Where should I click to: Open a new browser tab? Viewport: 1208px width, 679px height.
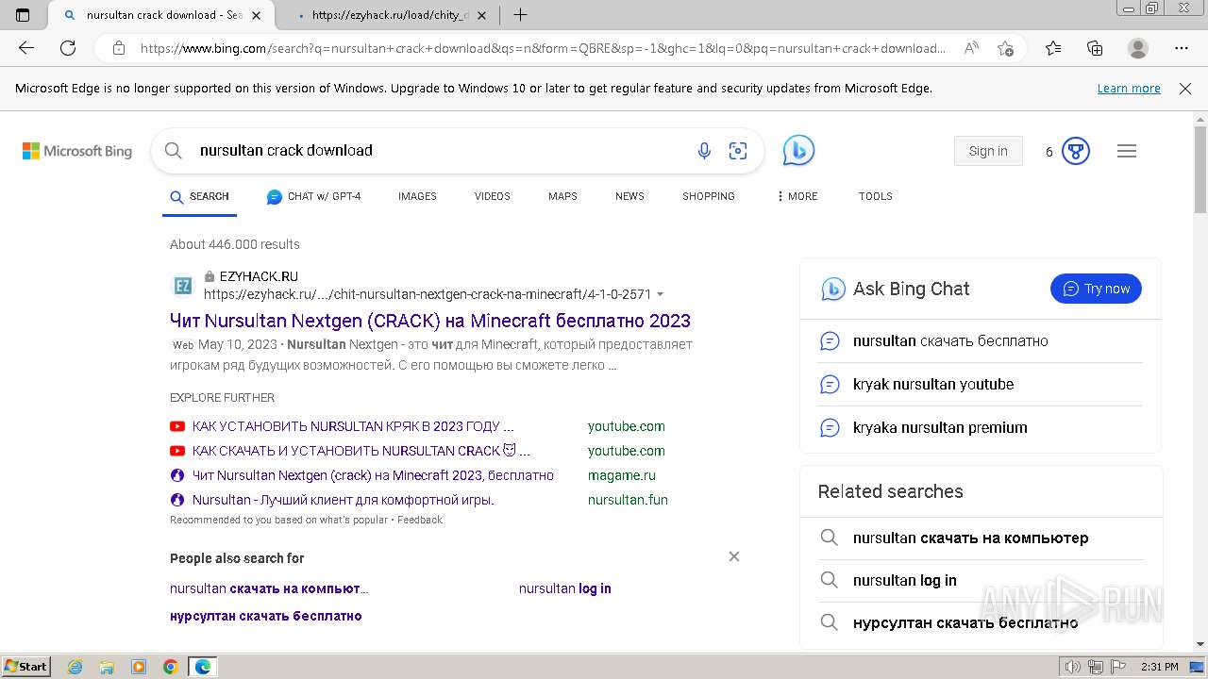(520, 15)
